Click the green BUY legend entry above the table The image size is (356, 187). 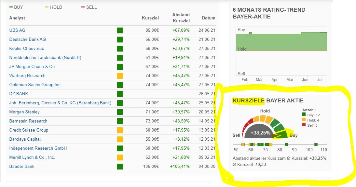tap(16, 7)
